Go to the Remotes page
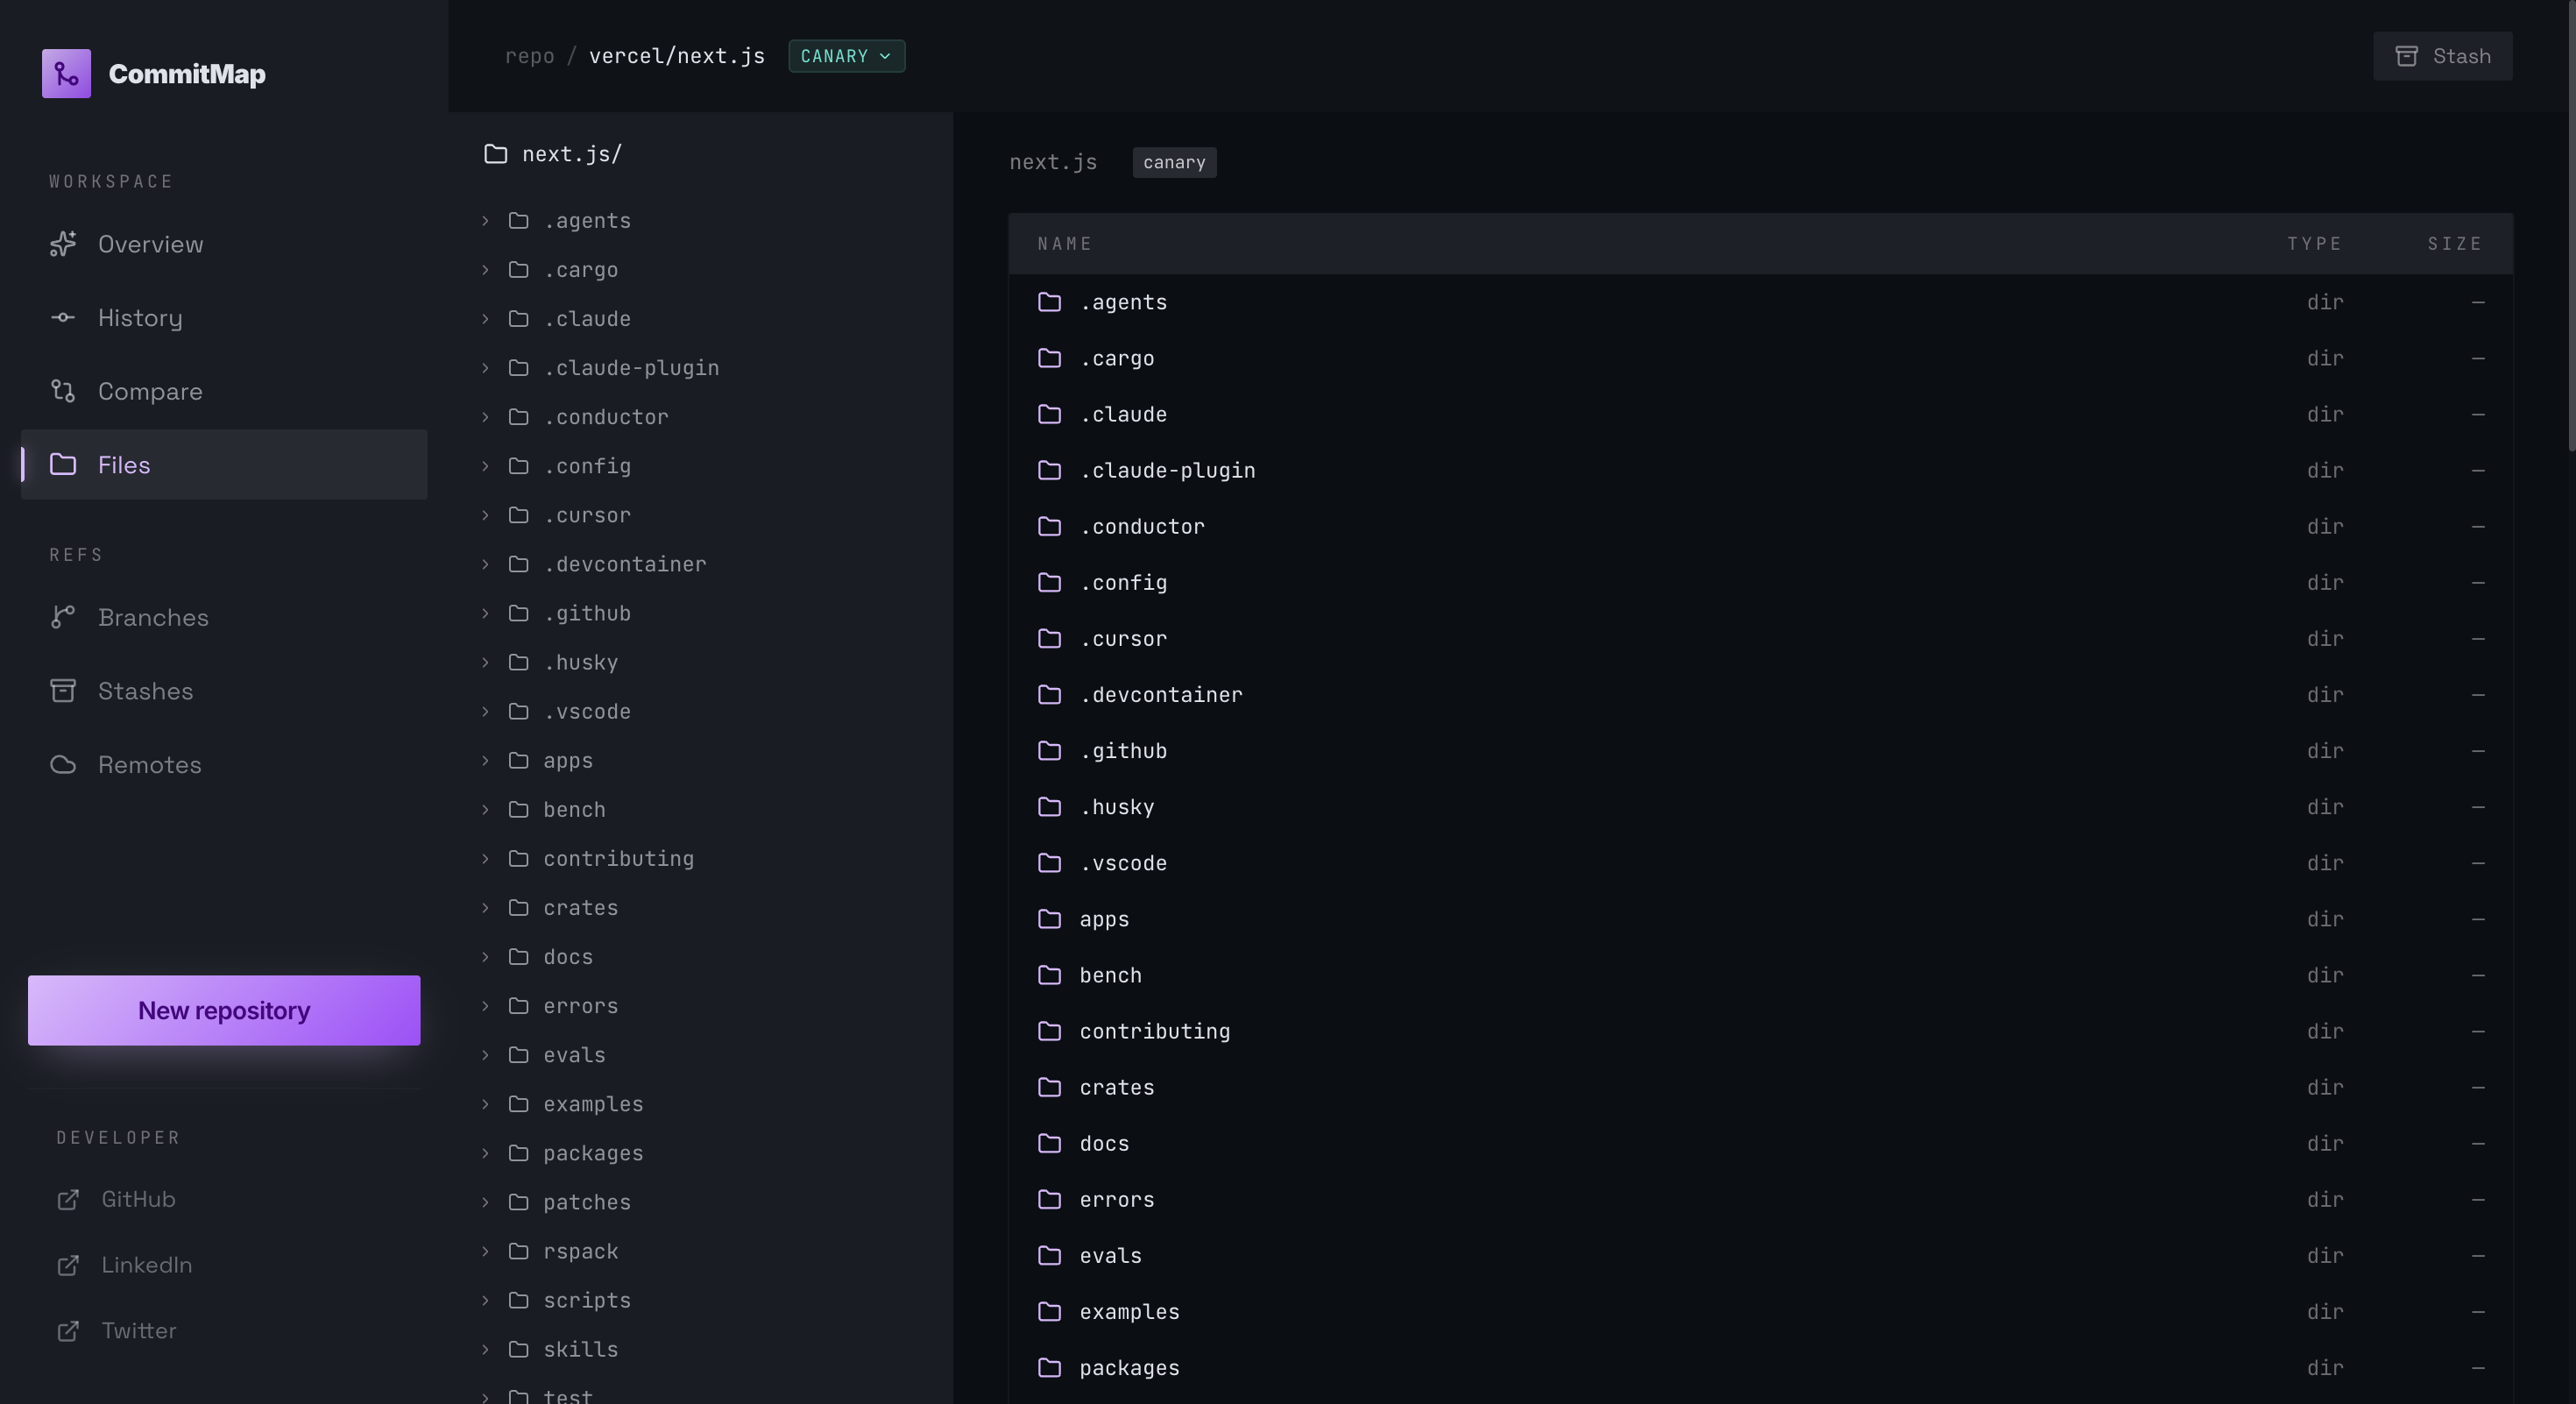The height and width of the screenshot is (1404, 2576). (x=224, y=764)
